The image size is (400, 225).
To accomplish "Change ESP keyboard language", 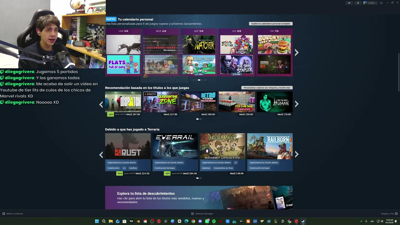I will tap(372, 221).
